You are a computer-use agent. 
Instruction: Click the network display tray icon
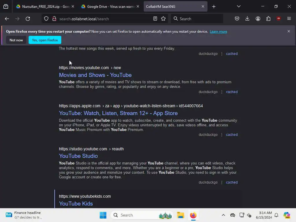point(242,215)
